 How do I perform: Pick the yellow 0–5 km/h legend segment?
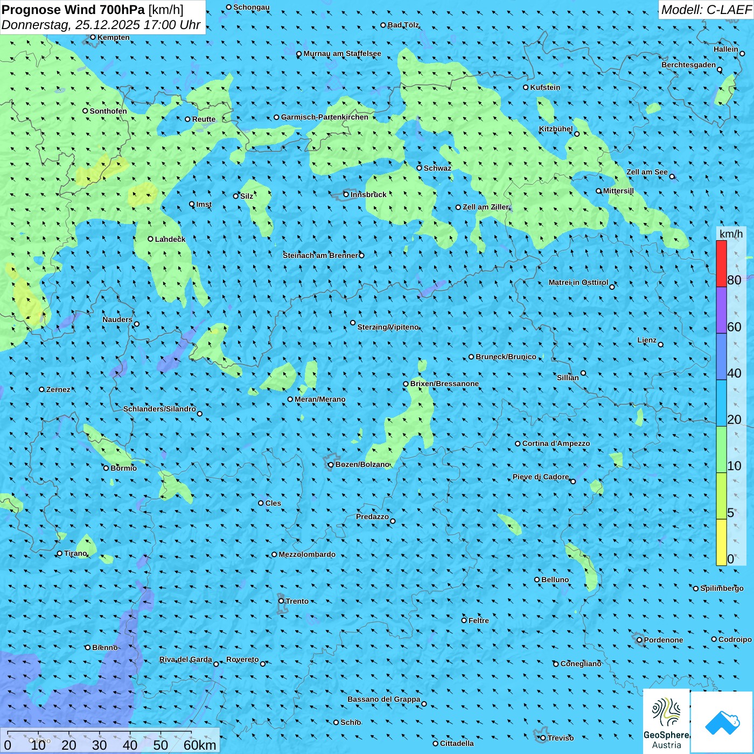coord(721,542)
